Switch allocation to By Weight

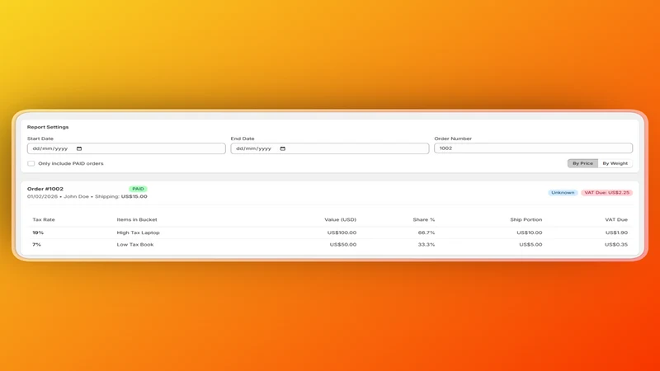[615, 163]
